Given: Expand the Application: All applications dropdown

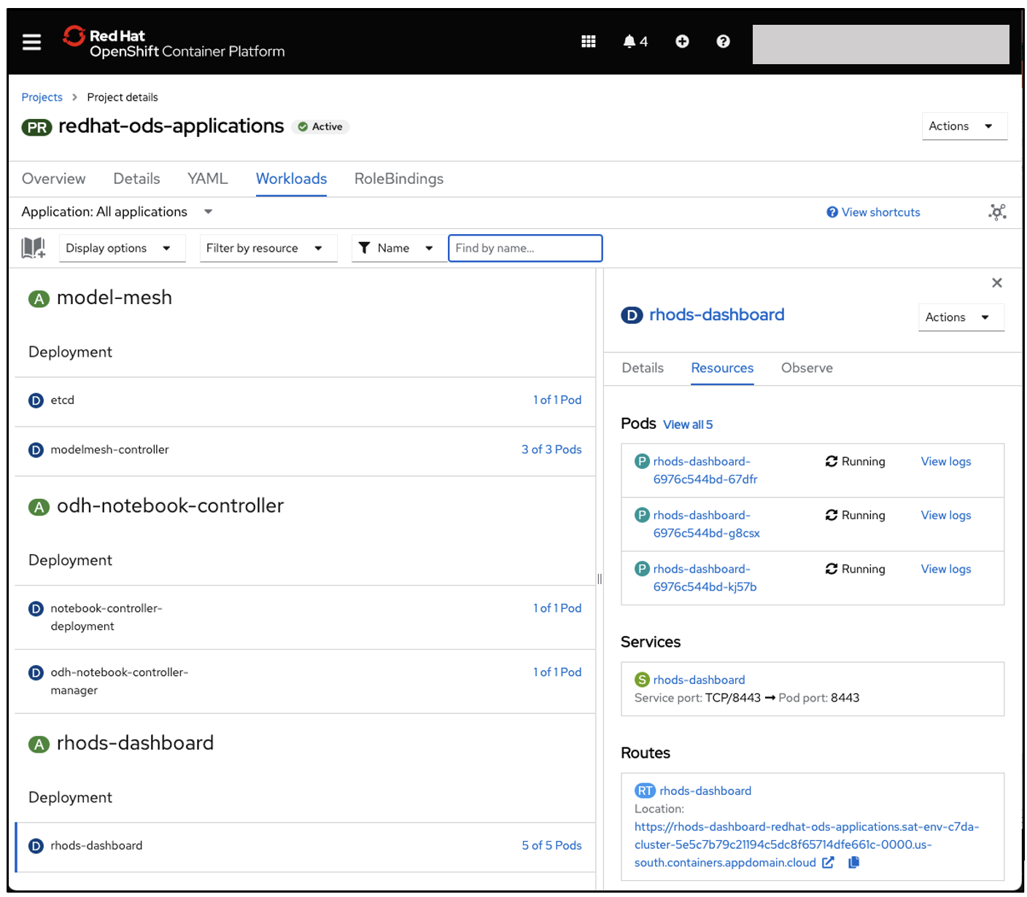Looking at the screenshot, I should pyautogui.click(x=117, y=211).
